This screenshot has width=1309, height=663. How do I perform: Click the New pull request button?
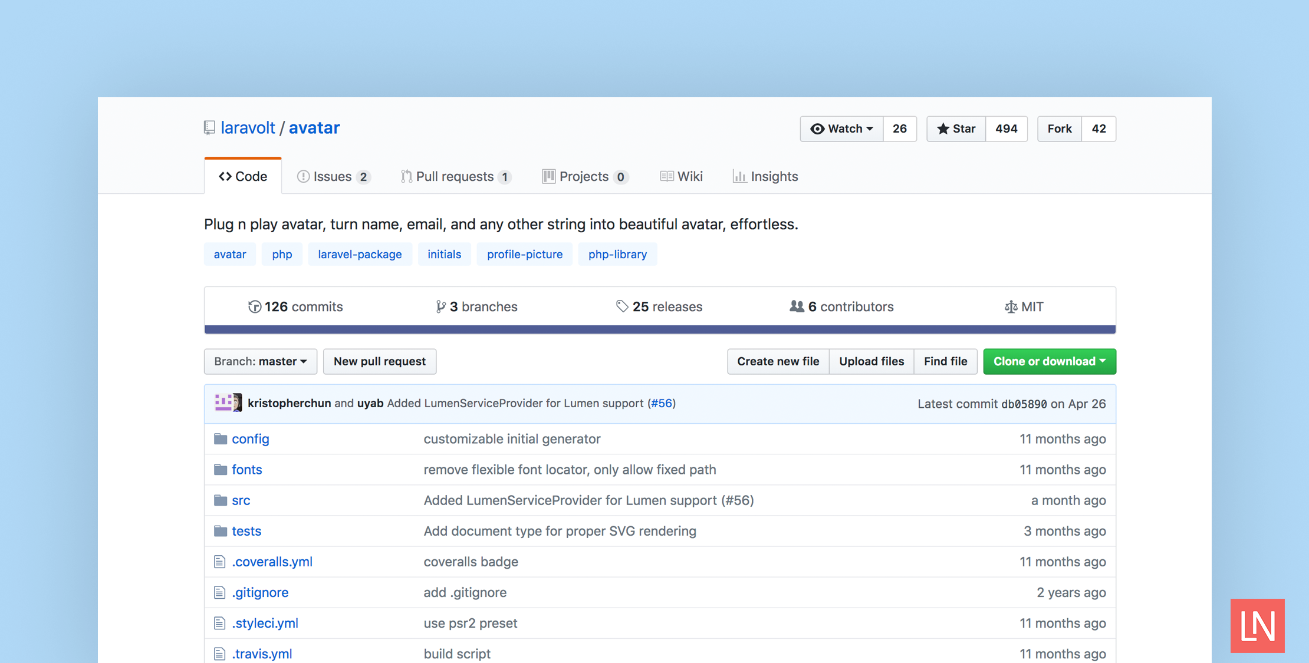(x=379, y=361)
